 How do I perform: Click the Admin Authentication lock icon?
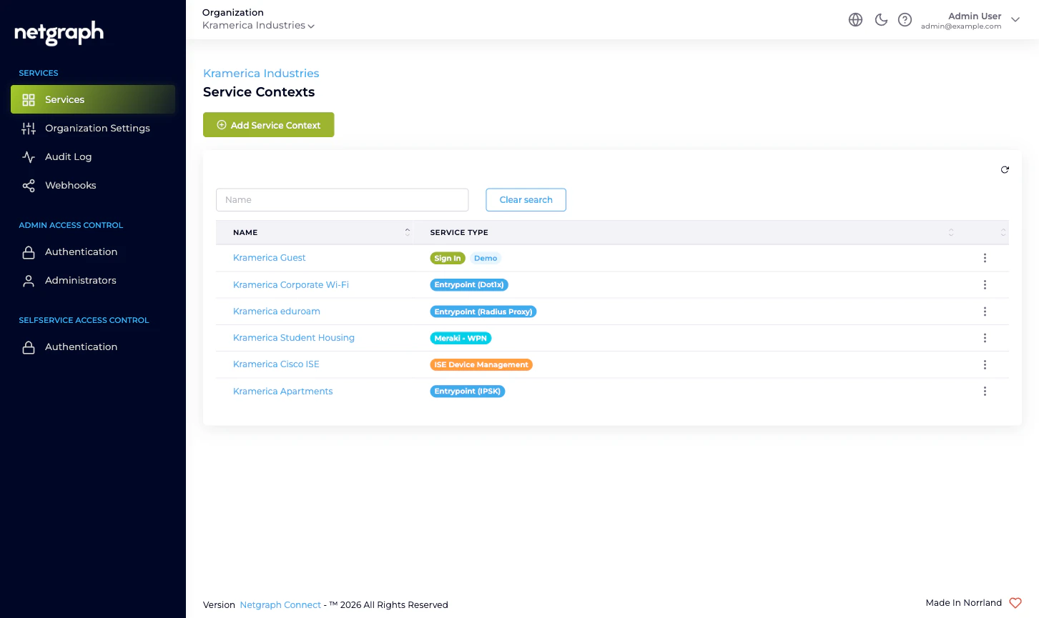pyautogui.click(x=29, y=251)
